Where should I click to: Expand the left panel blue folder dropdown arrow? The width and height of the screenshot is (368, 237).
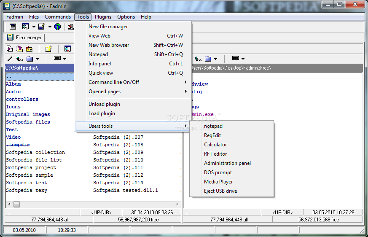coord(38,59)
